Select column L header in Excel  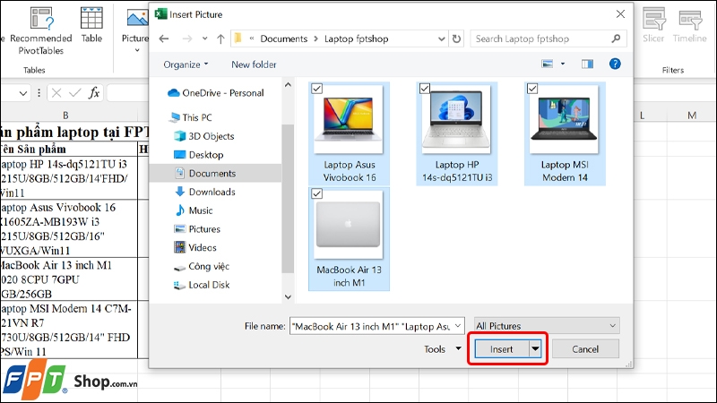pos(642,116)
